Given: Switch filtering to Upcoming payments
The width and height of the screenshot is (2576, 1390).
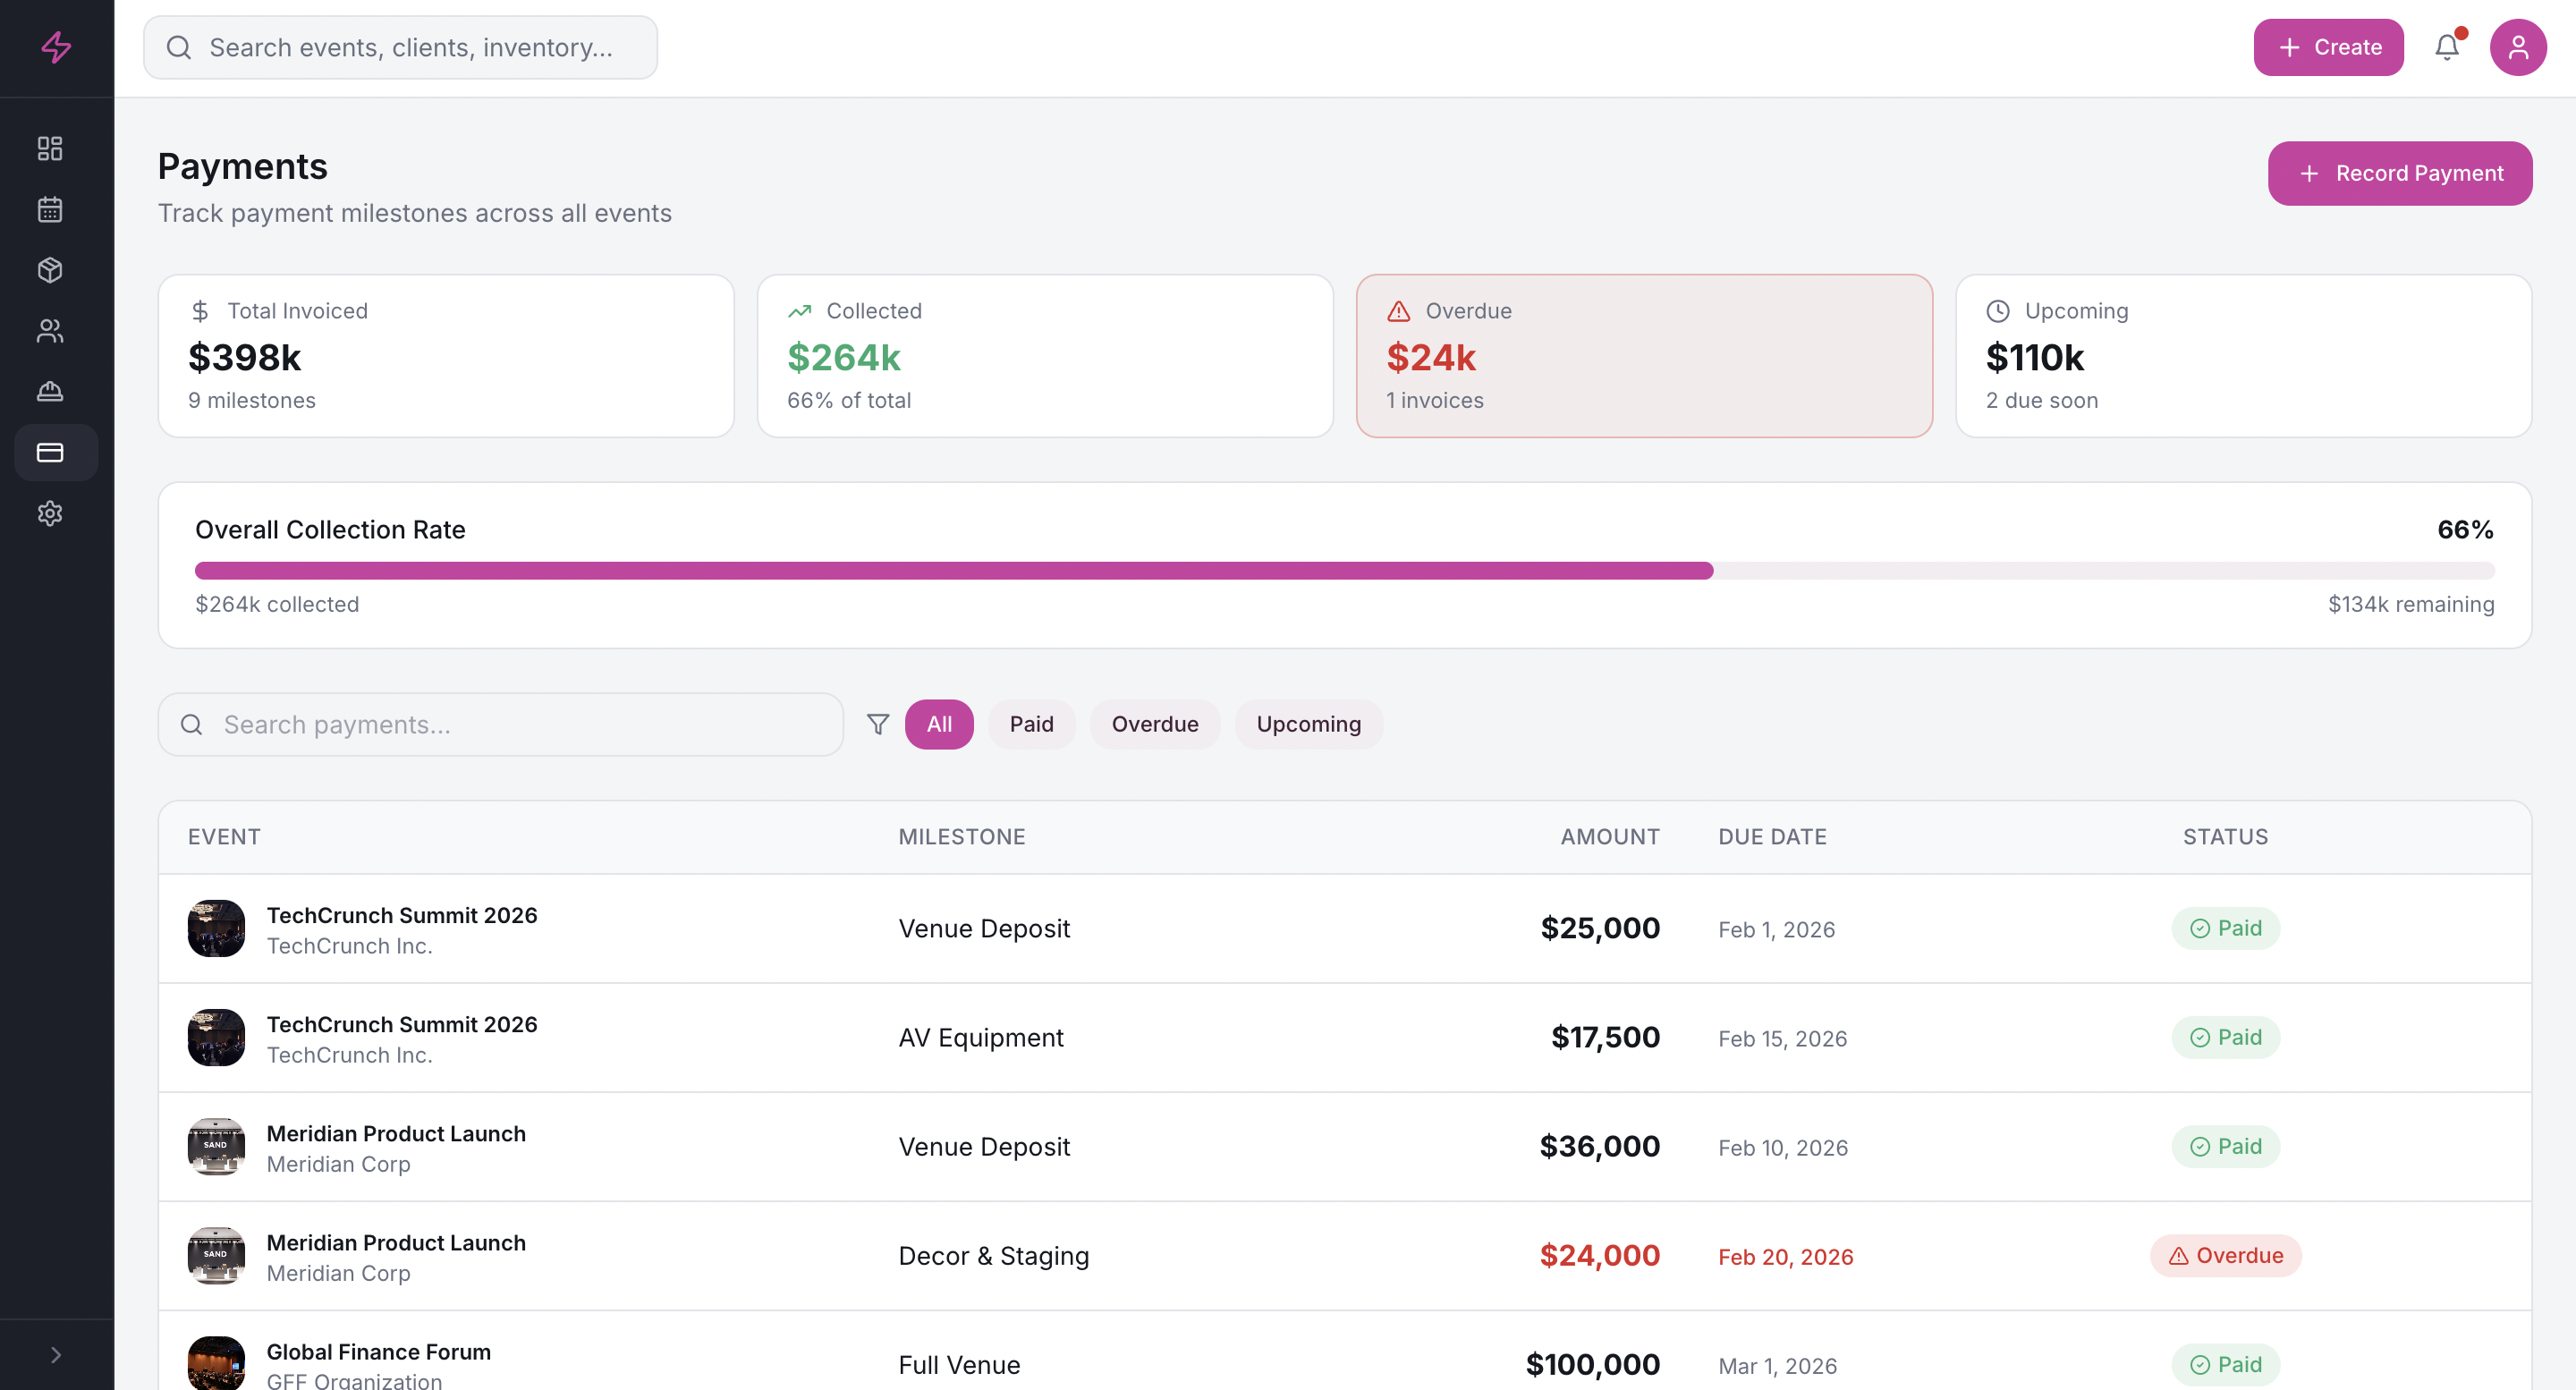Looking at the screenshot, I should (1309, 724).
